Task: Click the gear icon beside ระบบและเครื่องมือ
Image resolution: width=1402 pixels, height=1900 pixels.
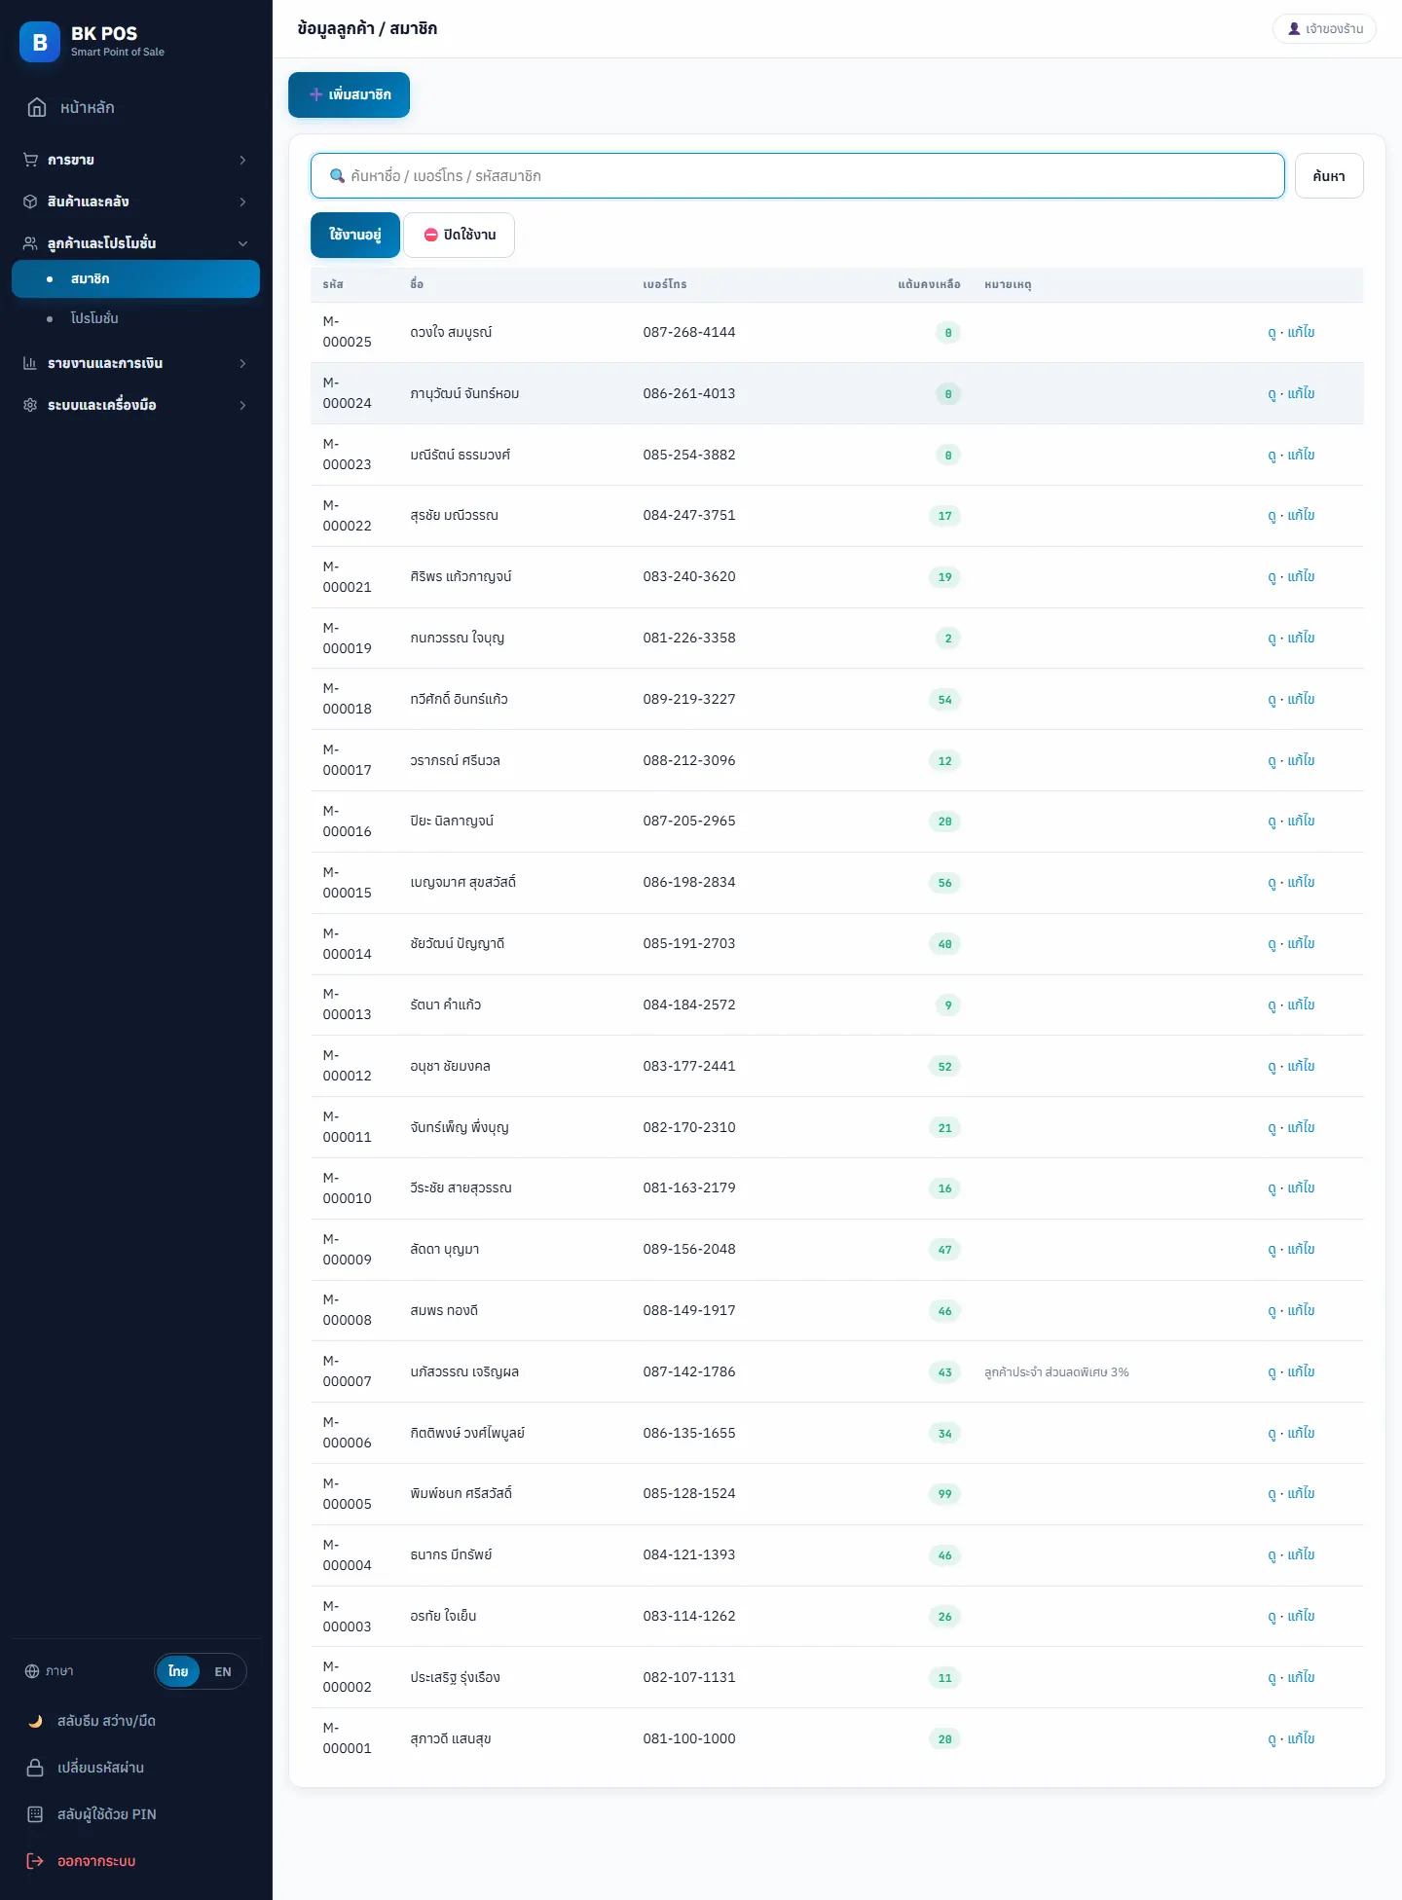Action: click(x=30, y=405)
